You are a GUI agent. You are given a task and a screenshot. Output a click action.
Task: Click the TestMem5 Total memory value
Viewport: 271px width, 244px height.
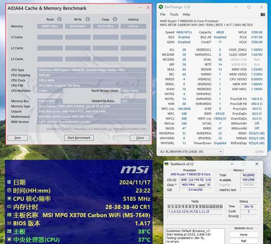pyautogui.click(x=249, y=175)
